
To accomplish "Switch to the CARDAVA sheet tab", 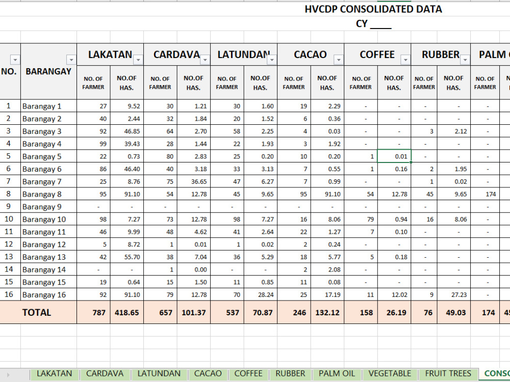I will (x=105, y=374).
